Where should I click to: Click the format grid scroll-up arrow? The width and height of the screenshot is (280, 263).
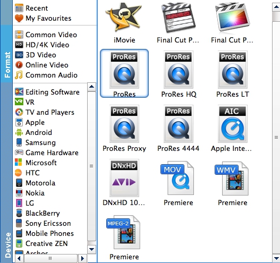click(x=276, y=7)
